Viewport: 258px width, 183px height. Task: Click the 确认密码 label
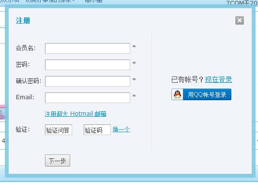pos(29,81)
